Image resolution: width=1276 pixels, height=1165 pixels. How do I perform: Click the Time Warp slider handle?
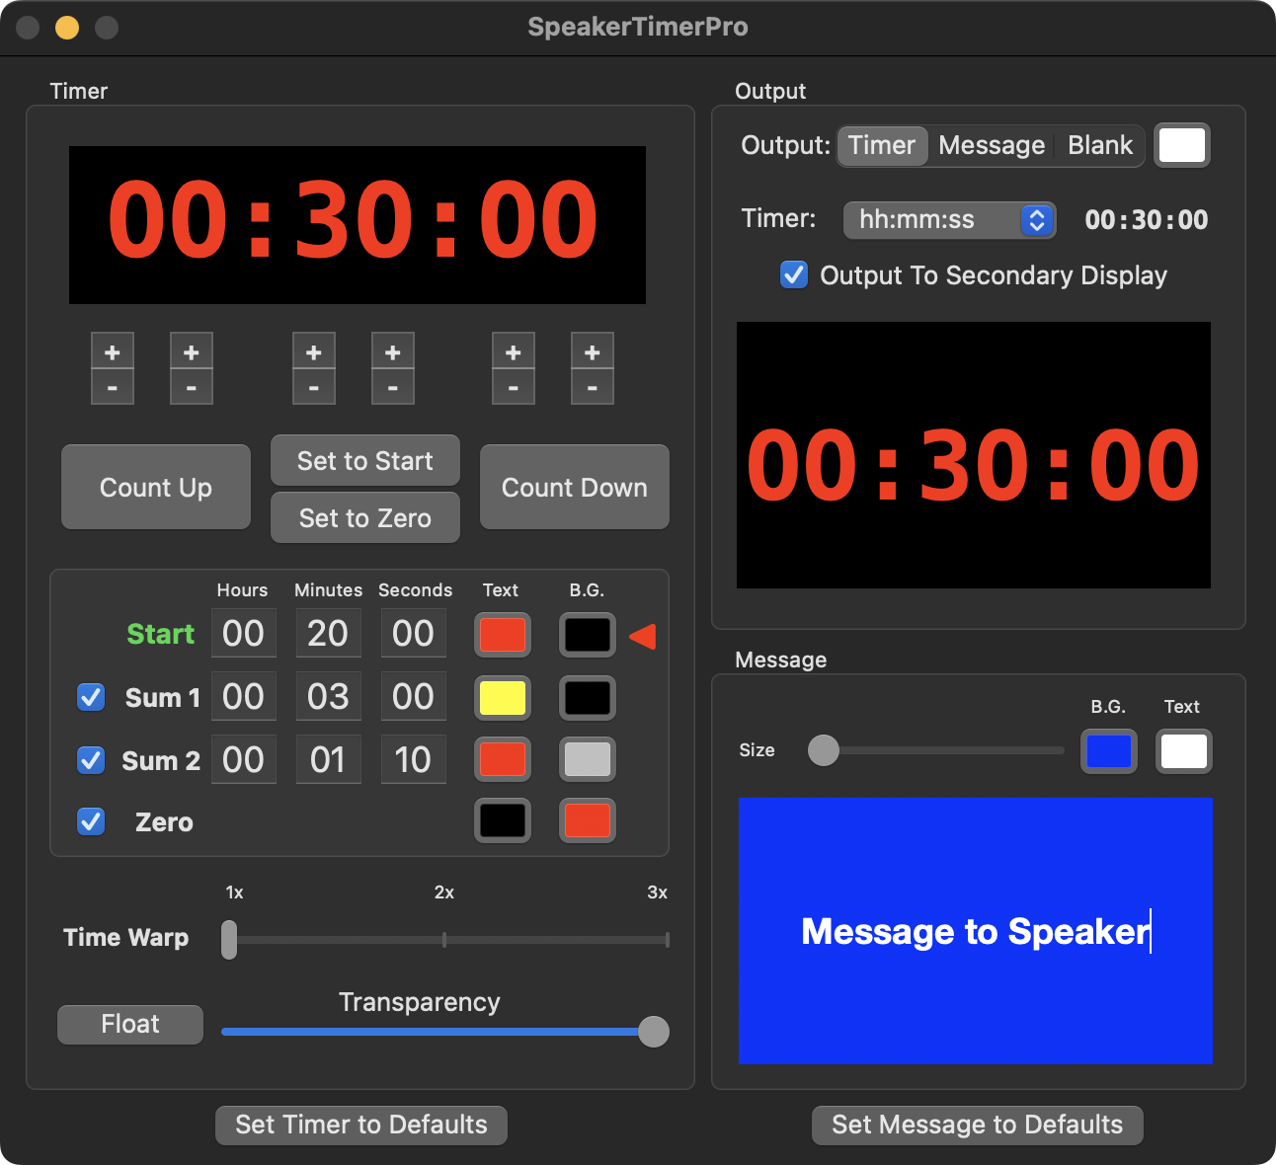(x=229, y=940)
